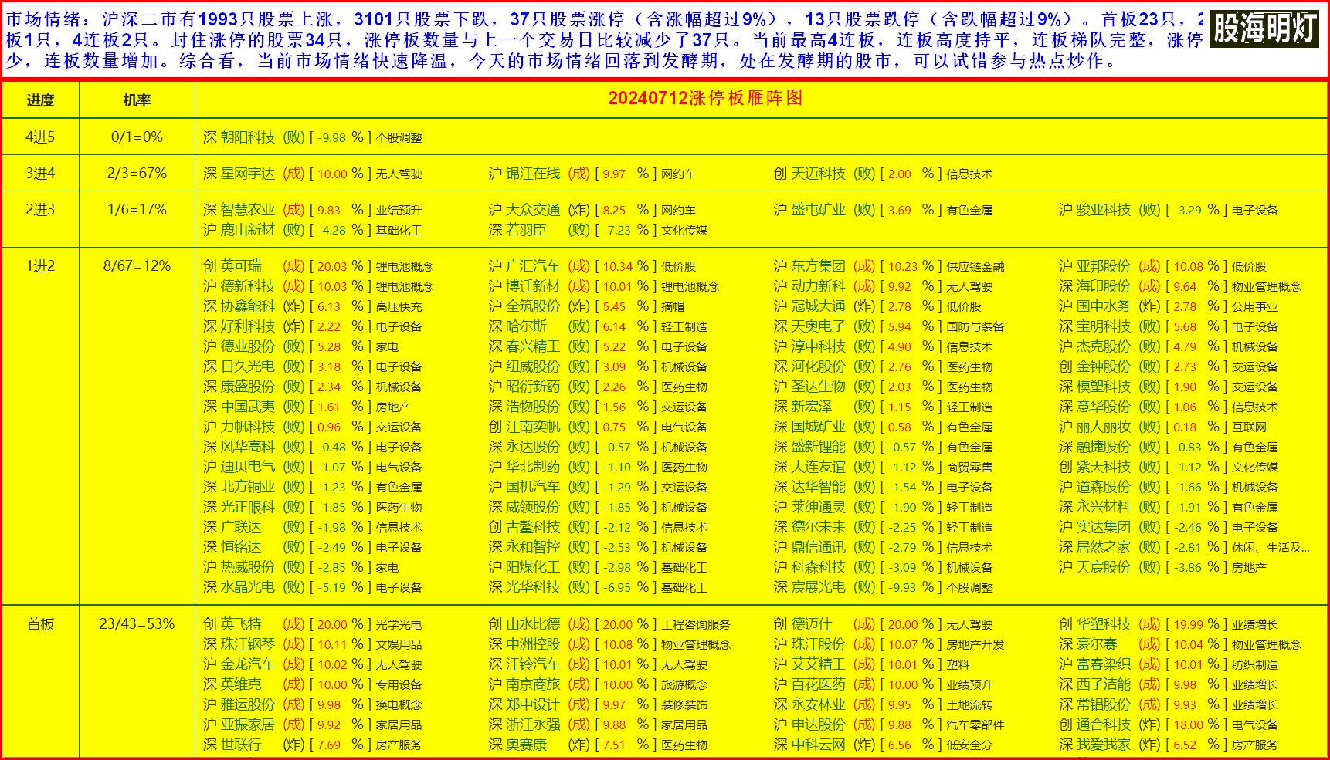The height and width of the screenshot is (760, 1330).
Task: Select stock 冠城大通
Action: coord(818,306)
